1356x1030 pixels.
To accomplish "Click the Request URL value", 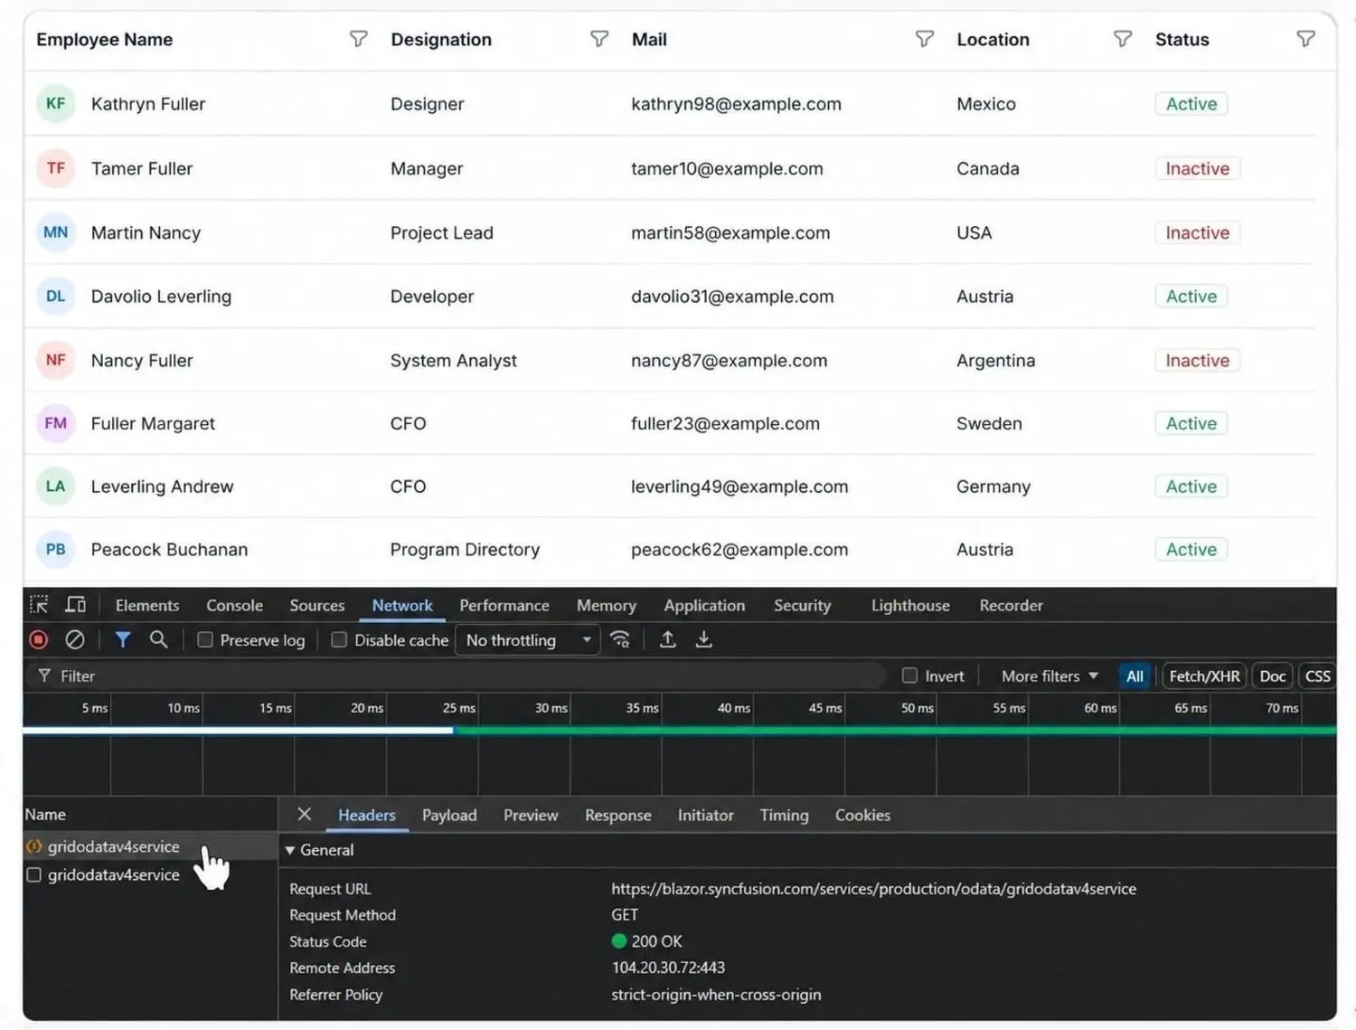I will [x=873, y=889].
